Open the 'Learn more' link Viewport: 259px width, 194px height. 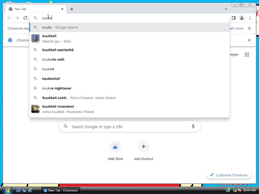point(236,28)
